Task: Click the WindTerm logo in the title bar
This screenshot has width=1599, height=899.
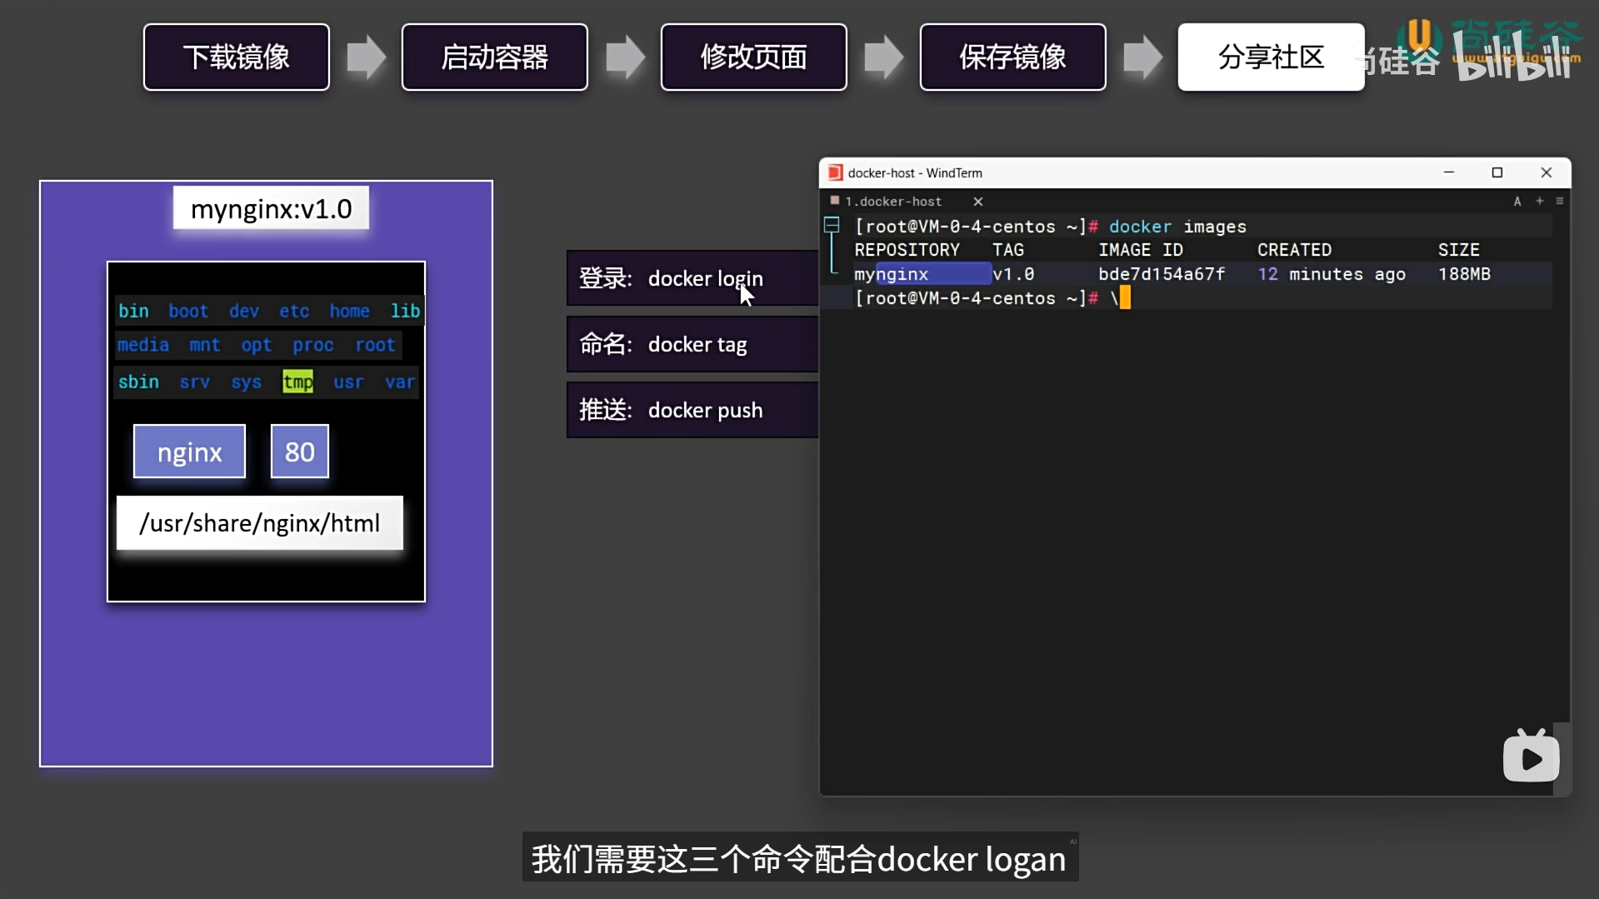Action: click(835, 172)
